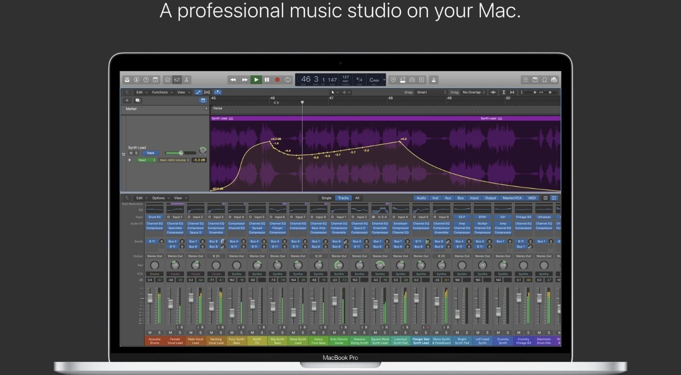
Task: Open the Loop Browser button
Action: (x=545, y=80)
